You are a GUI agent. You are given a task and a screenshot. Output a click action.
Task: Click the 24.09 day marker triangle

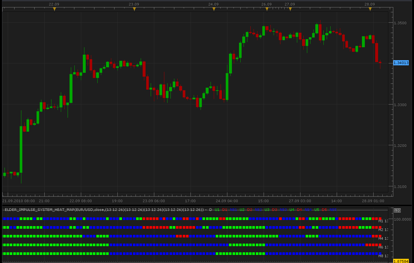tap(214, 9)
